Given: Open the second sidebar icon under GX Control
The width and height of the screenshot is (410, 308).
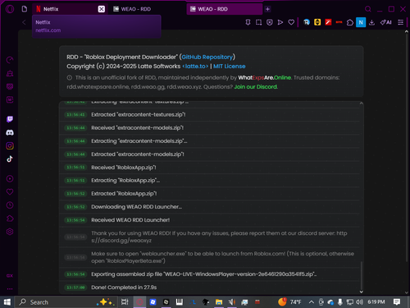Looking at the screenshot, I should 10,73.
